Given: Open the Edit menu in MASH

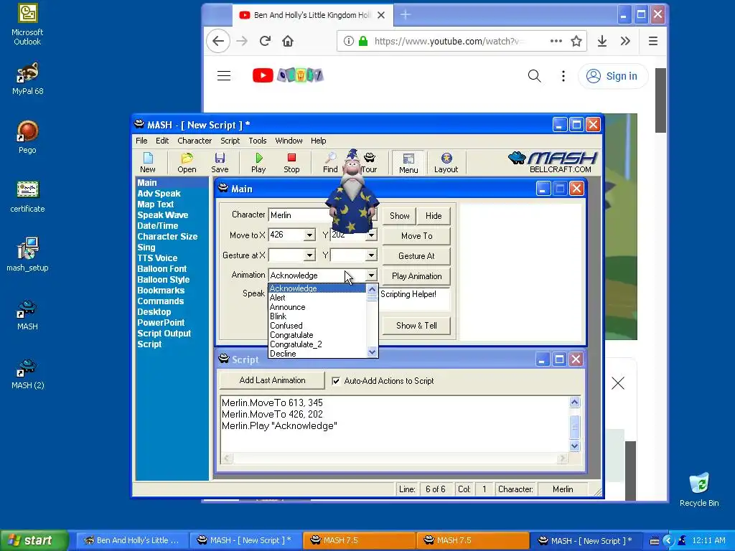Looking at the screenshot, I should click(162, 141).
